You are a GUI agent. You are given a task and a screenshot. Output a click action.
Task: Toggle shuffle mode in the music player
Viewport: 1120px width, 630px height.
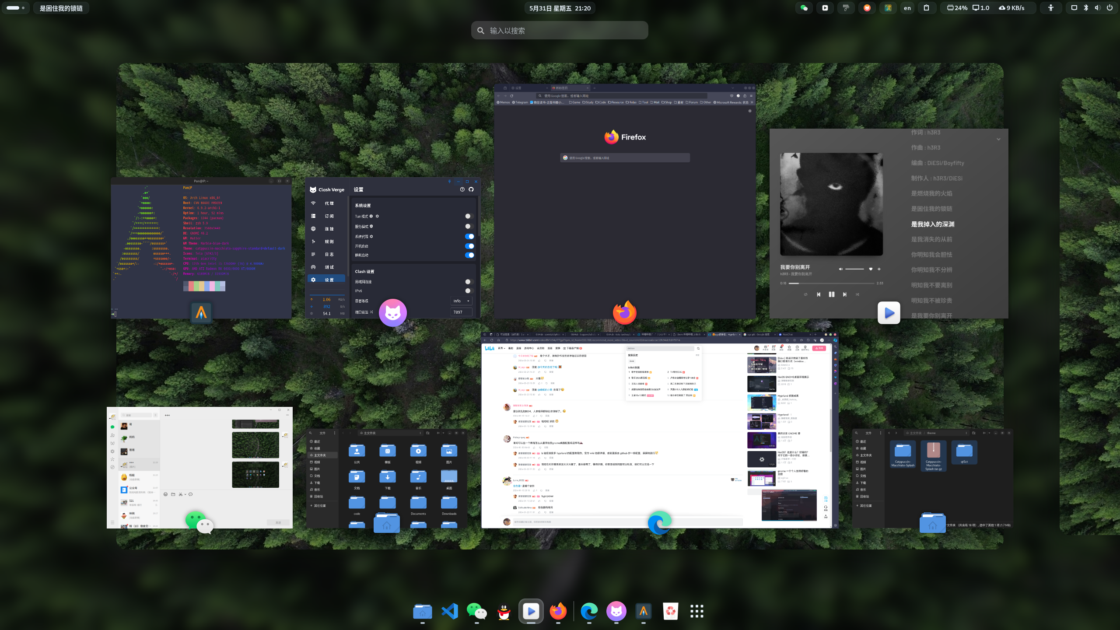[857, 294]
